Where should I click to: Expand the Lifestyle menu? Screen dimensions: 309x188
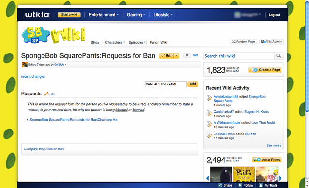pyautogui.click(x=163, y=15)
